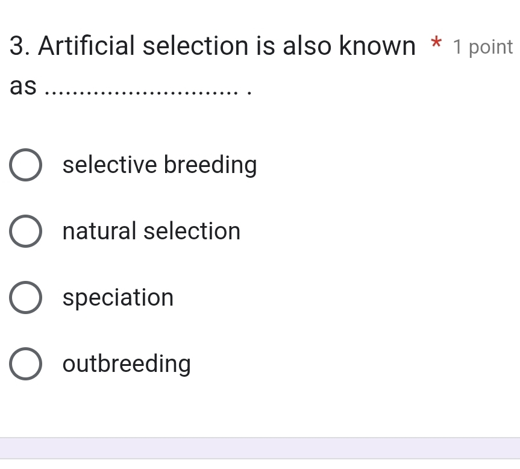
Task: Click the speciation option label
Action: (x=118, y=297)
